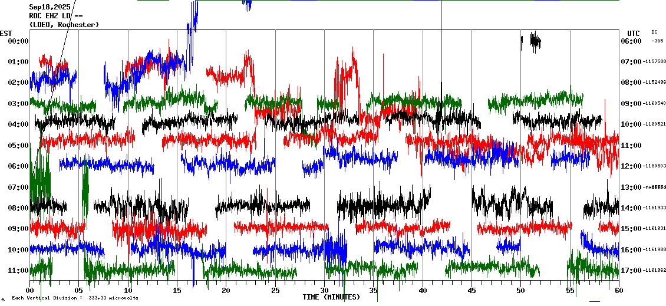666x306 pixels.
Task: Click the short black trace in 00:00 row
Action: click(535, 41)
